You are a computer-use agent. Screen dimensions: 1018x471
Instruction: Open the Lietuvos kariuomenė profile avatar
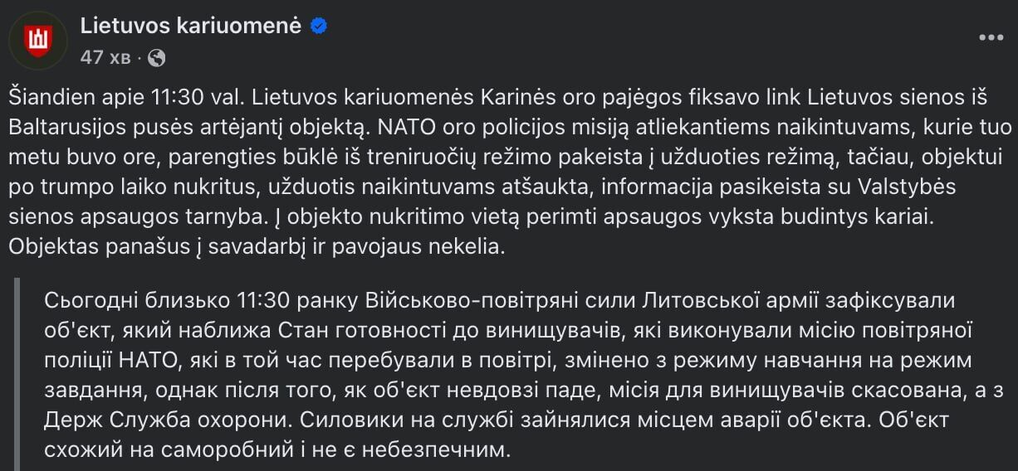click(38, 40)
